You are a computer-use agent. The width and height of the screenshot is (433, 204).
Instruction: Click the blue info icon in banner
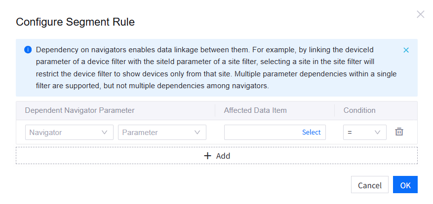pyautogui.click(x=28, y=50)
